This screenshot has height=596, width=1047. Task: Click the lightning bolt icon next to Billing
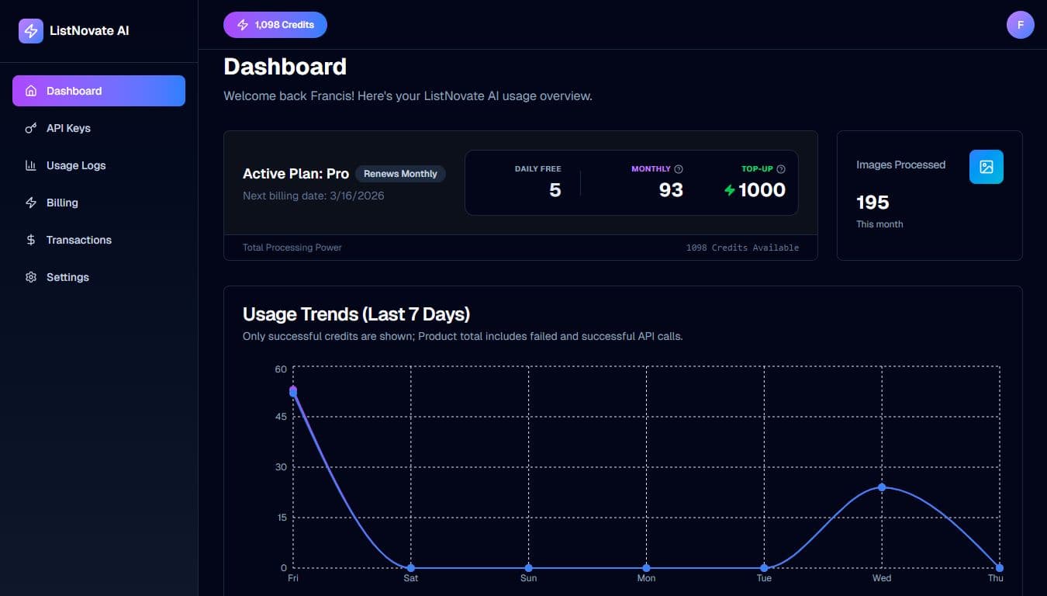(x=31, y=203)
